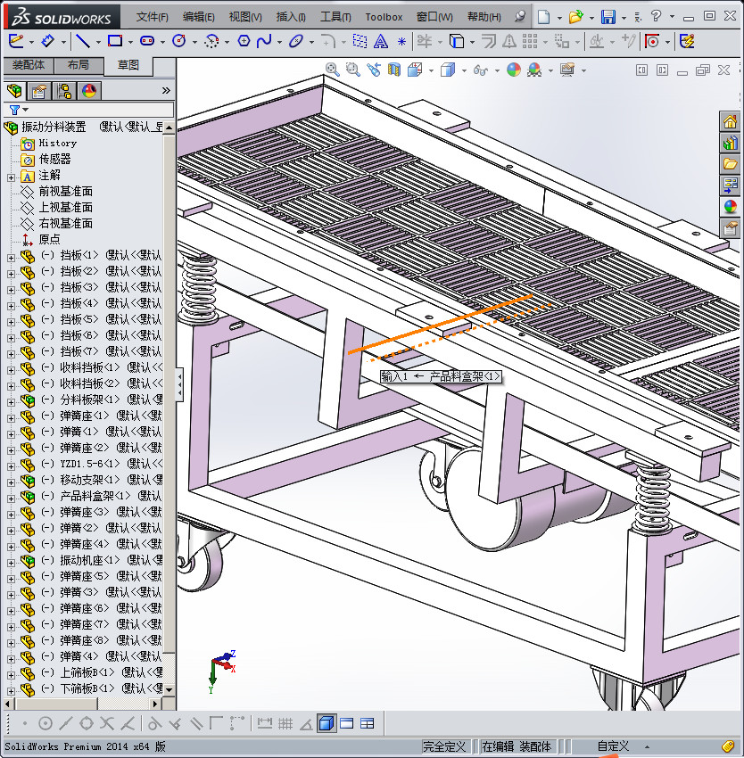
Task: Select the Spline sketch tool
Action: (264, 41)
